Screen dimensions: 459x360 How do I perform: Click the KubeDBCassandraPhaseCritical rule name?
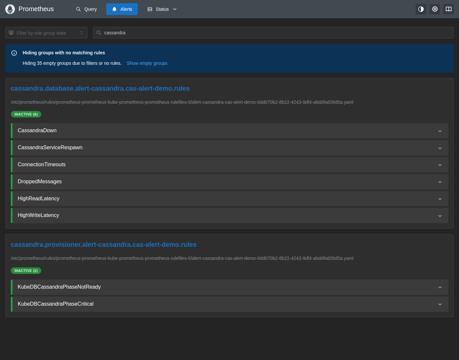click(56, 304)
